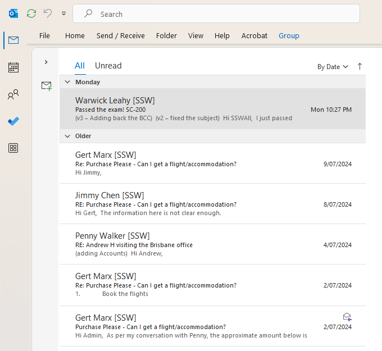
Task: Open the Send / Receive ribbon tab
Action: [120, 35]
